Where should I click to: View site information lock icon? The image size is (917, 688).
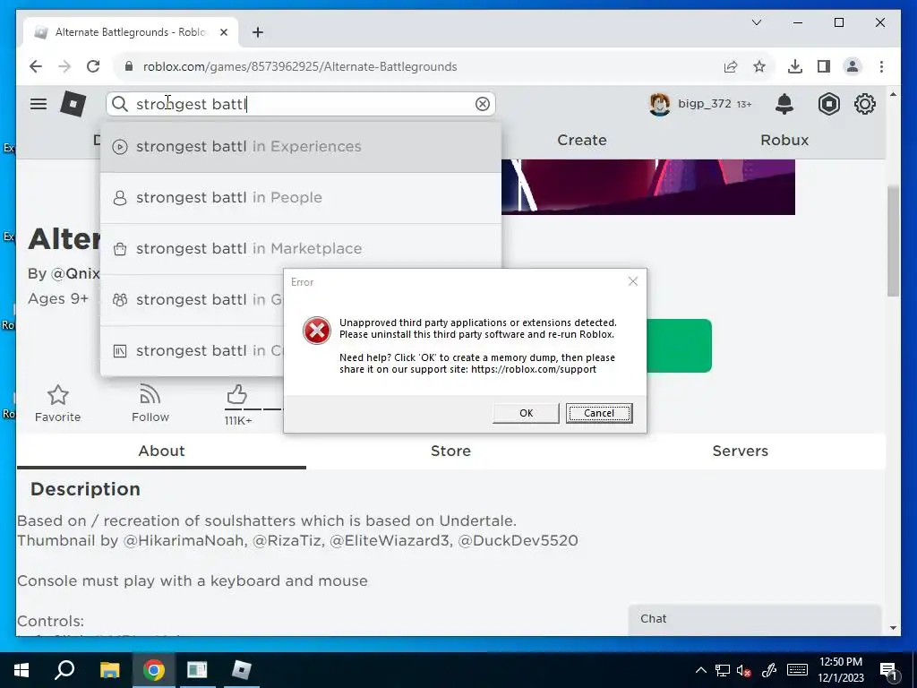129,66
